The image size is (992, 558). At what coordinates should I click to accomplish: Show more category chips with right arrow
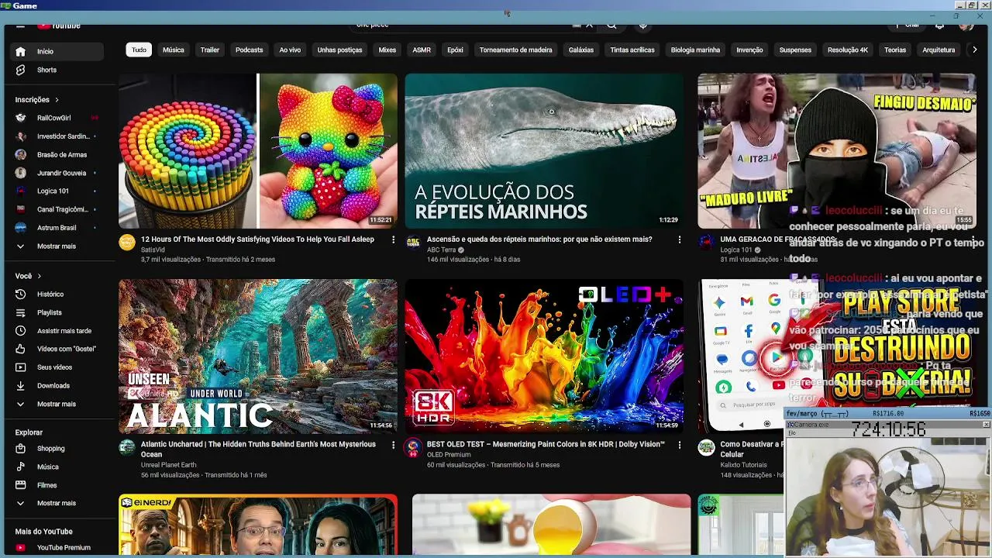click(974, 50)
